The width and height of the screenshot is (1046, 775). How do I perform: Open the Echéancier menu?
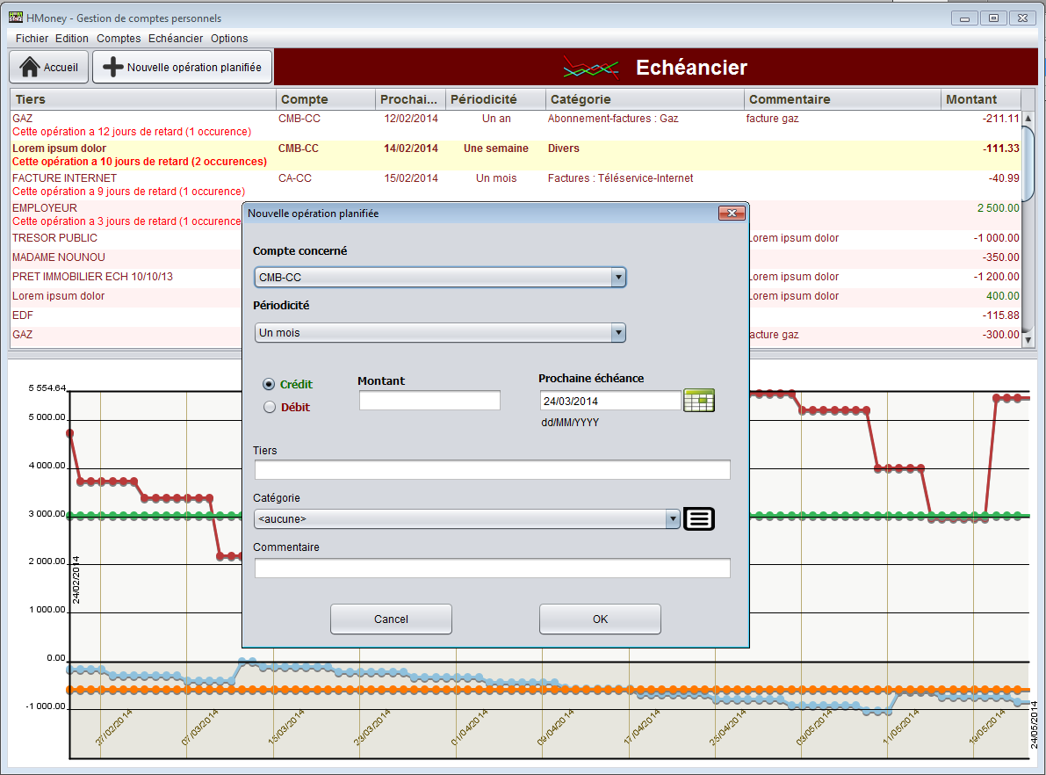(x=176, y=39)
